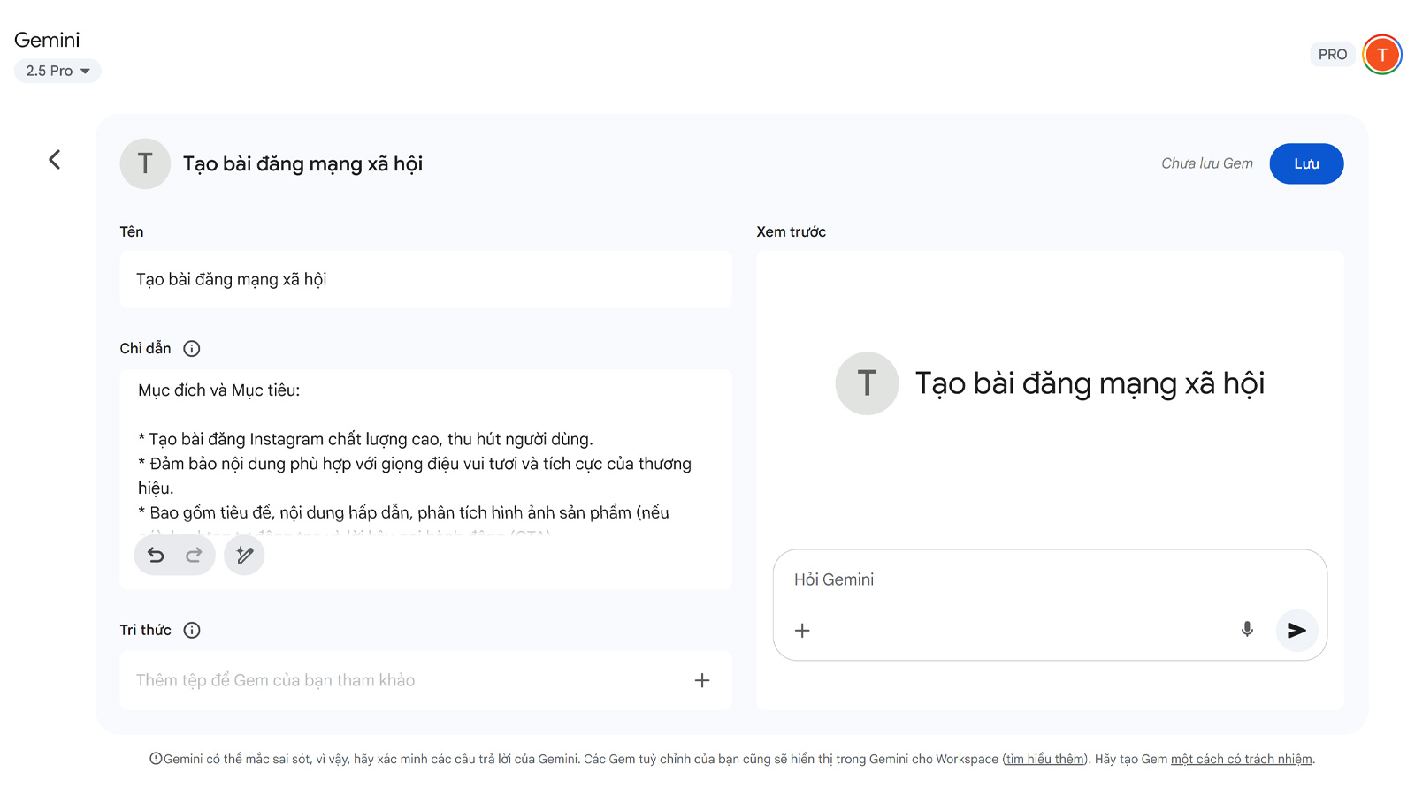
Task: Go back using the left arrow icon
Action: [x=55, y=160]
